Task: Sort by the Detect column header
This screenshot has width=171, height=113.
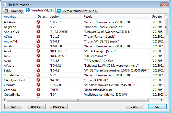Action: coord(42,17)
